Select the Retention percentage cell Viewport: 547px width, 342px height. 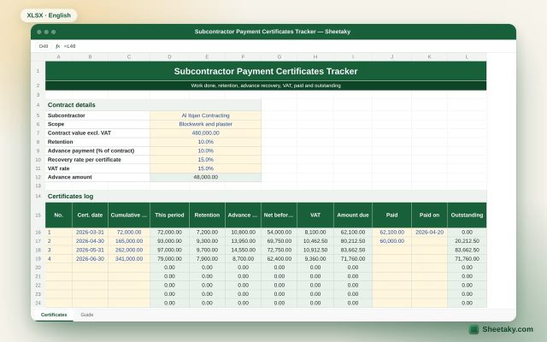click(205, 142)
